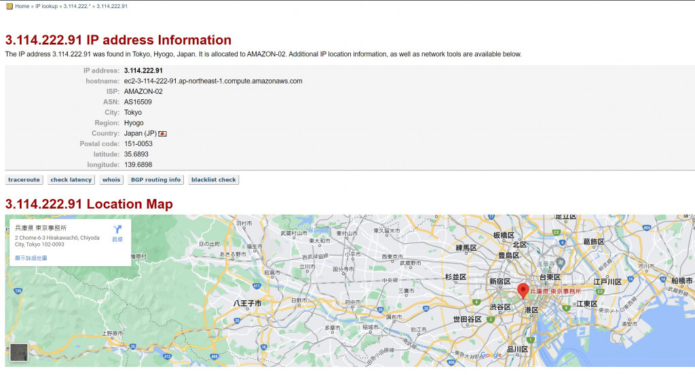The height and width of the screenshot is (375, 695).
Task: Select the City value Tokyo
Action: [133, 112]
